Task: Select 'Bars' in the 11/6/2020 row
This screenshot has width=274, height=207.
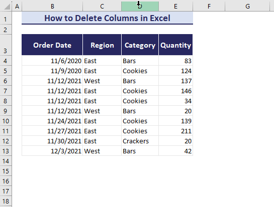Action: tap(140, 61)
